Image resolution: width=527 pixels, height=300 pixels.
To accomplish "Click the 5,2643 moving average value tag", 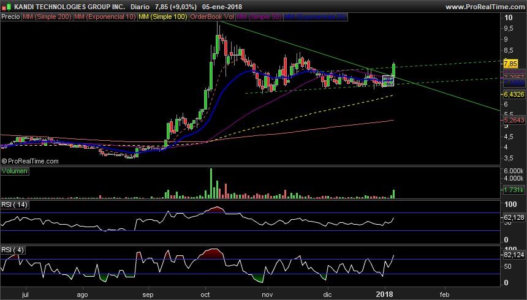I will coord(514,120).
